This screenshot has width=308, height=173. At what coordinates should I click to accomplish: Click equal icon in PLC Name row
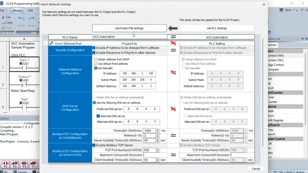coord(173,37)
